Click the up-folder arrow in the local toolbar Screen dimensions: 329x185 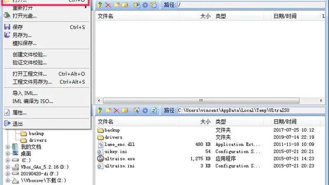(100, 110)
